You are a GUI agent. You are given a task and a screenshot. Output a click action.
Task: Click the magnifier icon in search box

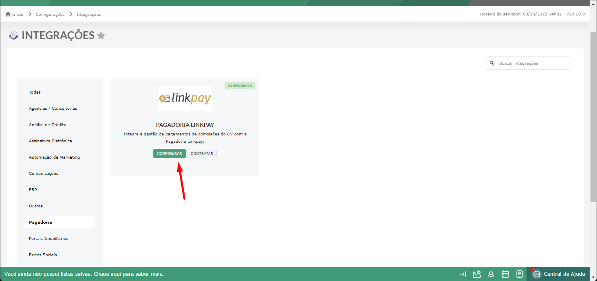pos(492,63)
